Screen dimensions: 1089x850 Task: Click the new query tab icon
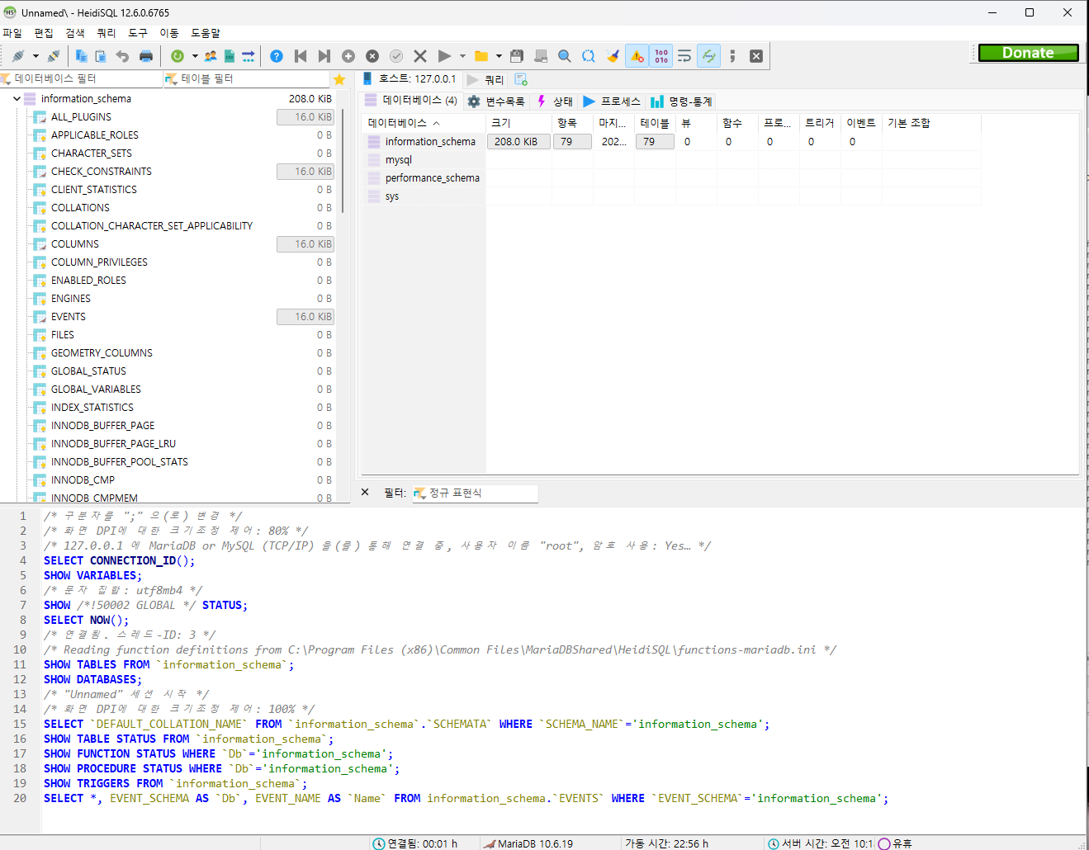coord(521,79)
